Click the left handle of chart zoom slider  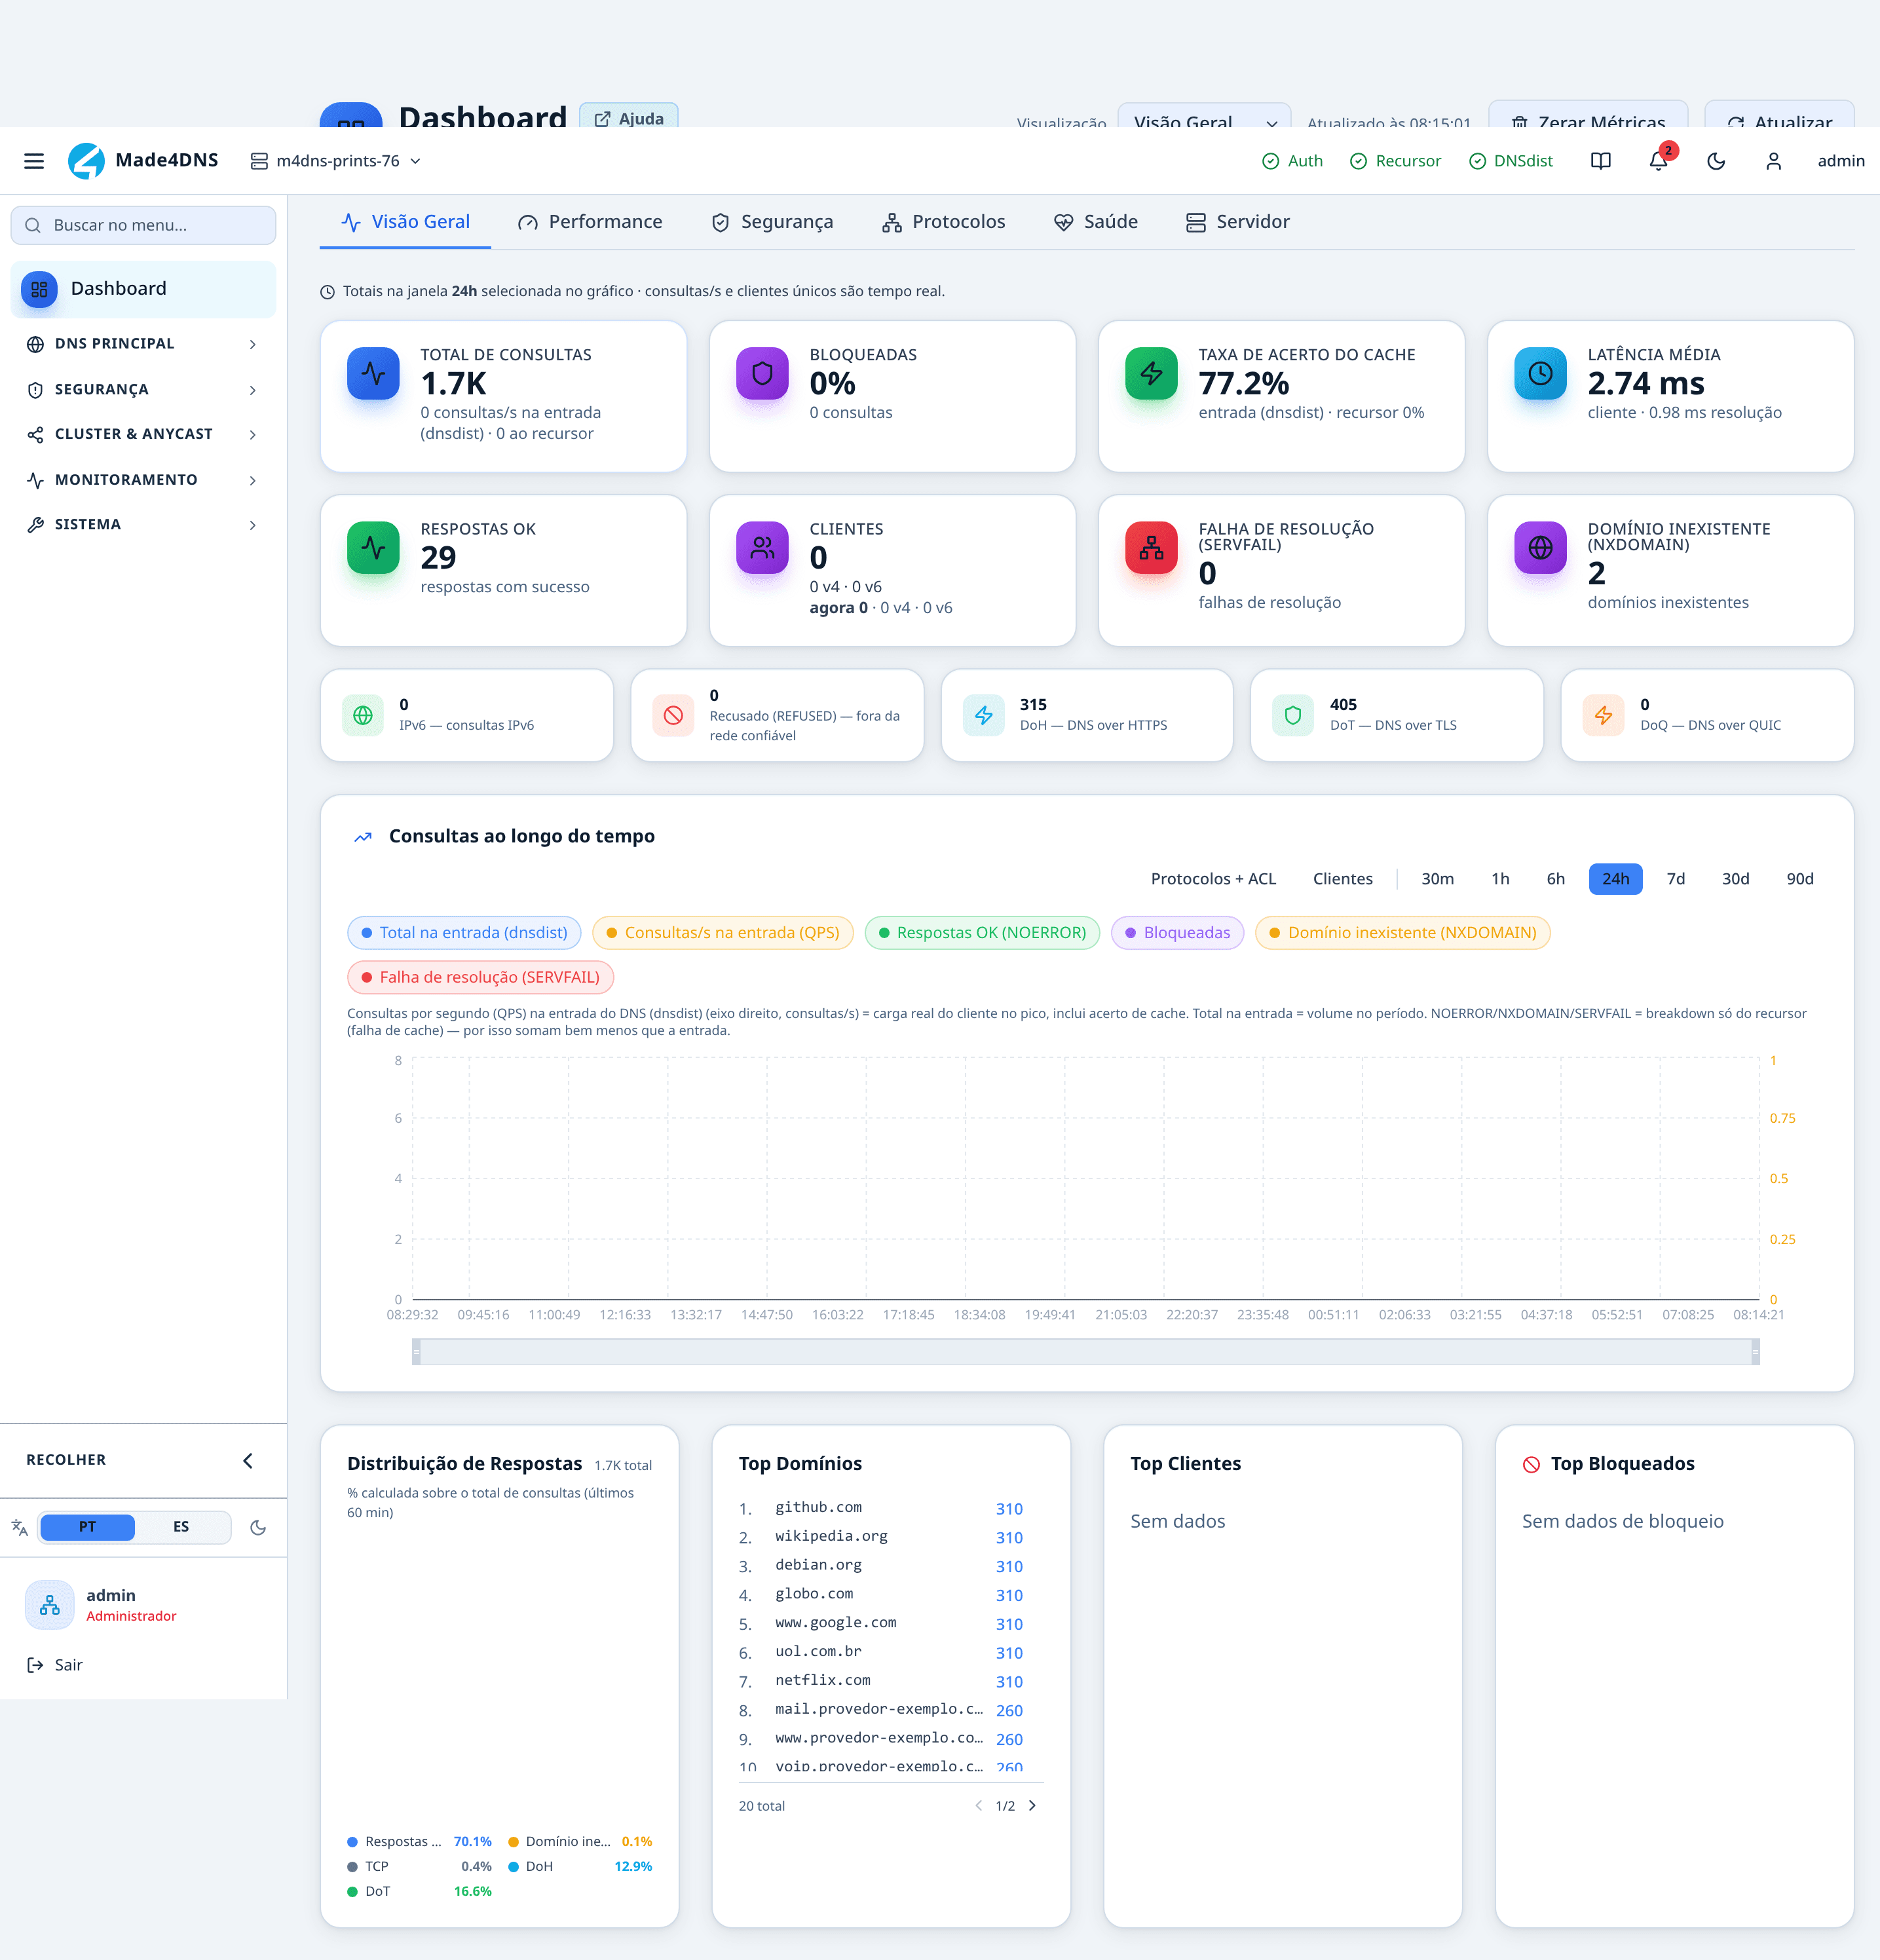click(416, 1352)
